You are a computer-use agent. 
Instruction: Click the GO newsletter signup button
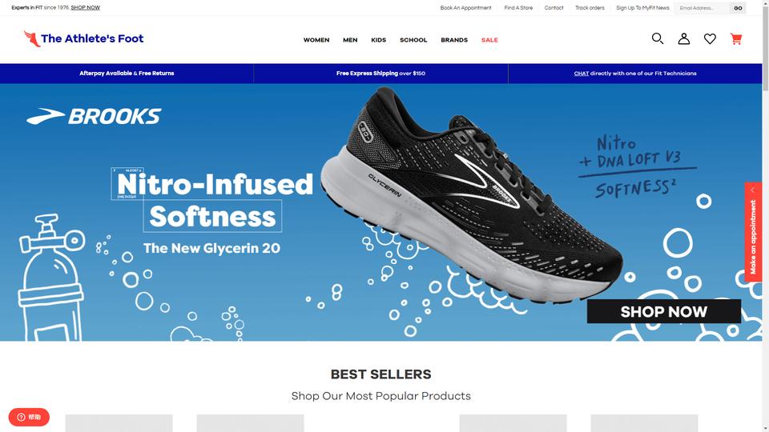coord(738,8)
